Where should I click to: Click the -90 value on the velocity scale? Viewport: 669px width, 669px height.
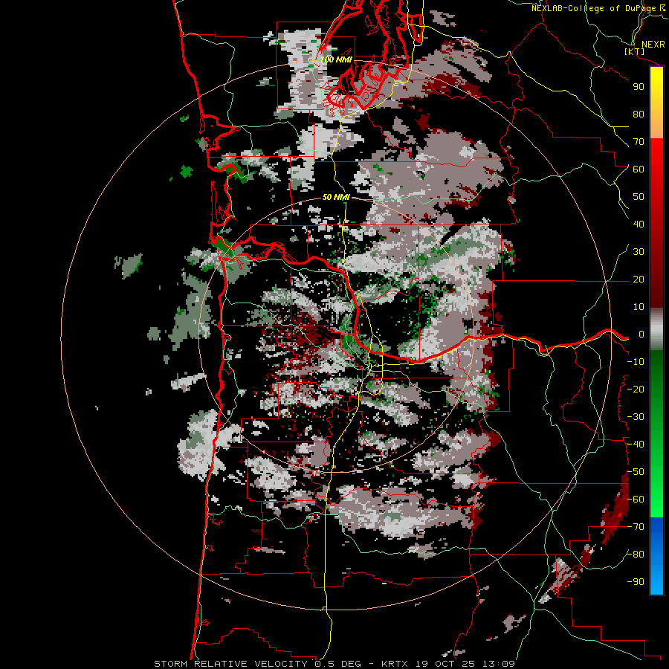(x=636, y=582)
